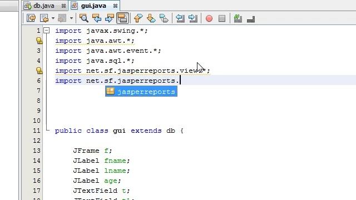Open the Back history dropdown arrow
The width and height of the screenshot is (356, 200).
click(x=53, y=18)
